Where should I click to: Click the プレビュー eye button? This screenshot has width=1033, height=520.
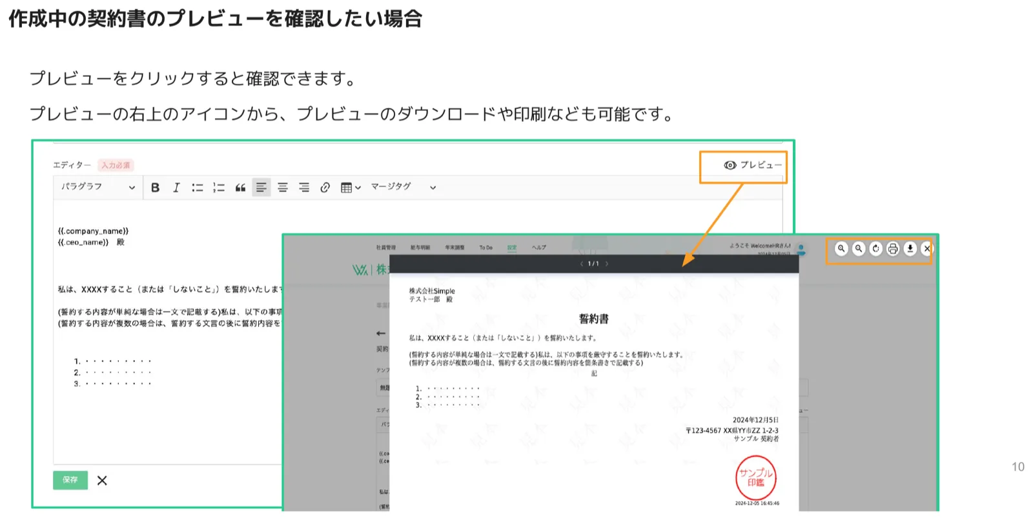point(752,165)
